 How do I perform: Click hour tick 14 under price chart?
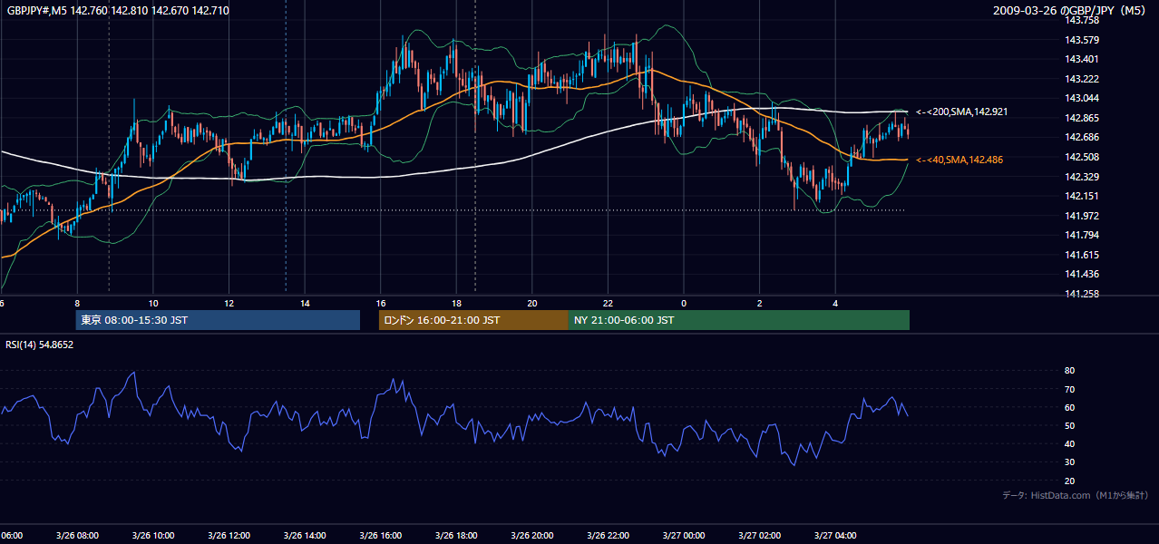point(305,303)
